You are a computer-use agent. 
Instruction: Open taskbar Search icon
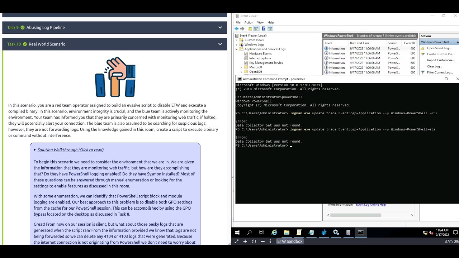click(x=249, y=233)
